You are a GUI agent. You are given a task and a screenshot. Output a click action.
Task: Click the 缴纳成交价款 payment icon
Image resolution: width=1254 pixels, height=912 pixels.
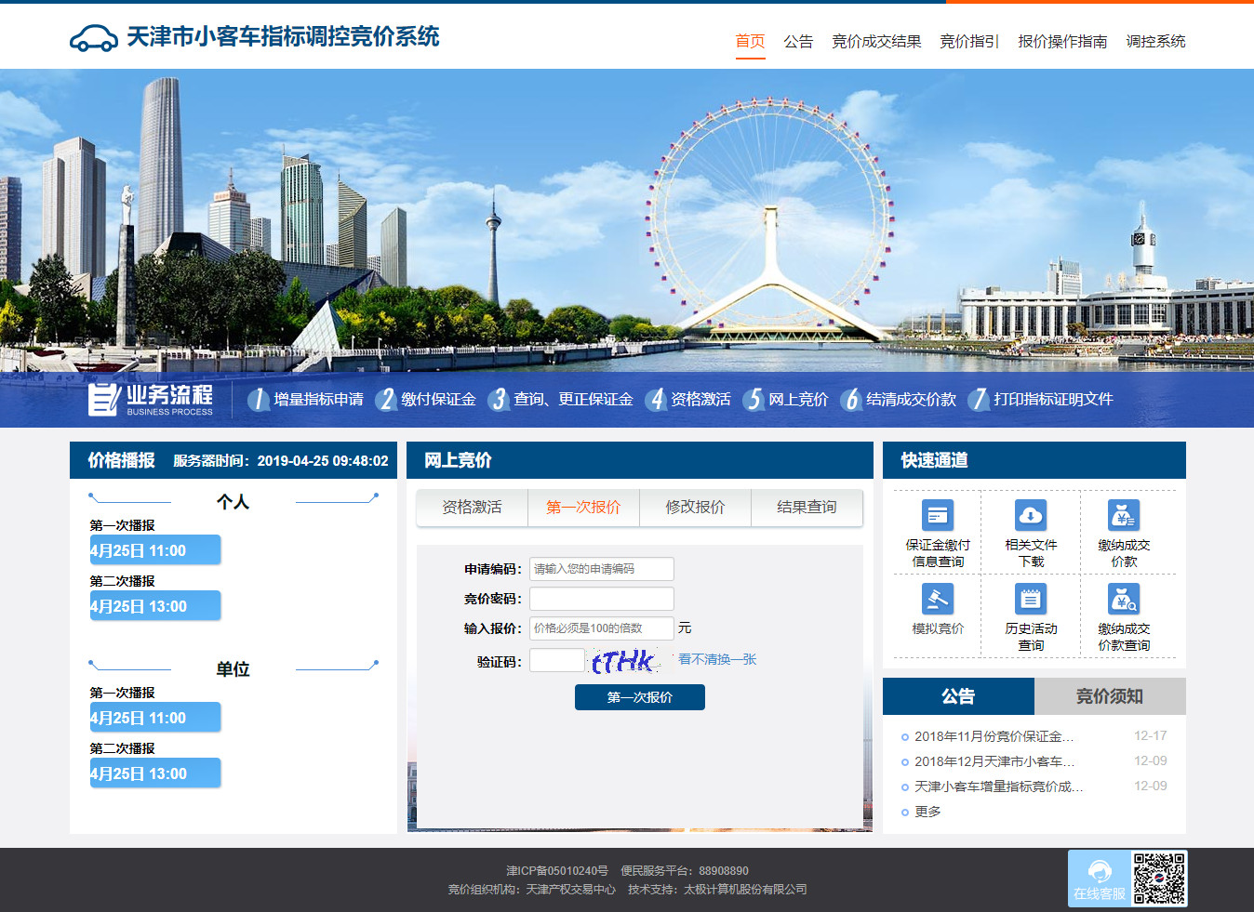pos(1123,515)
